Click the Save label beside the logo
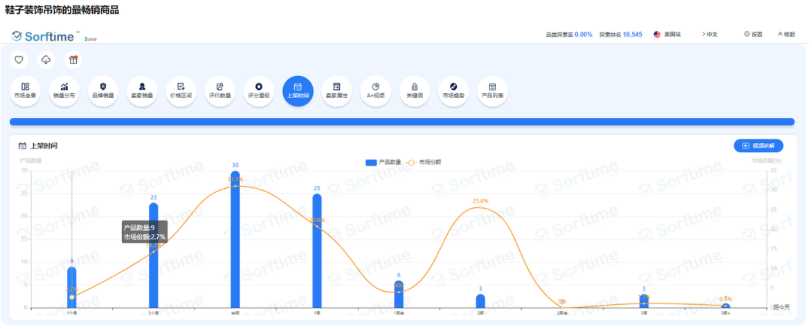This screenshot has height=329, width=812. click(x=91, y=39)
